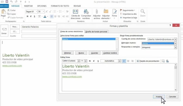Insert hyperlink icon in signature editor

tap(167, 61)
